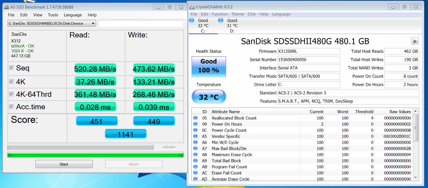Screen dimensions: 428x188
Task: Click the Good 100 % health status button
Action: tap(209, 67)
